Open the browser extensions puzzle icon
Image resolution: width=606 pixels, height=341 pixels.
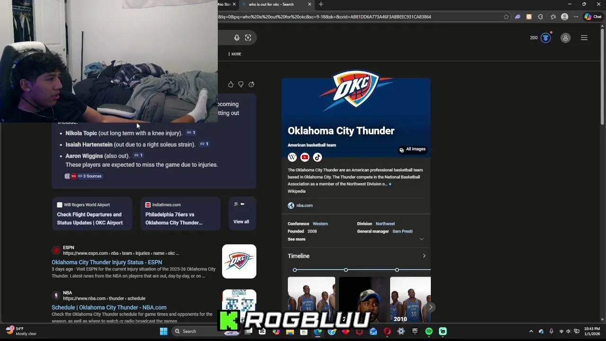pyautogui.click(x=540, y=17)
